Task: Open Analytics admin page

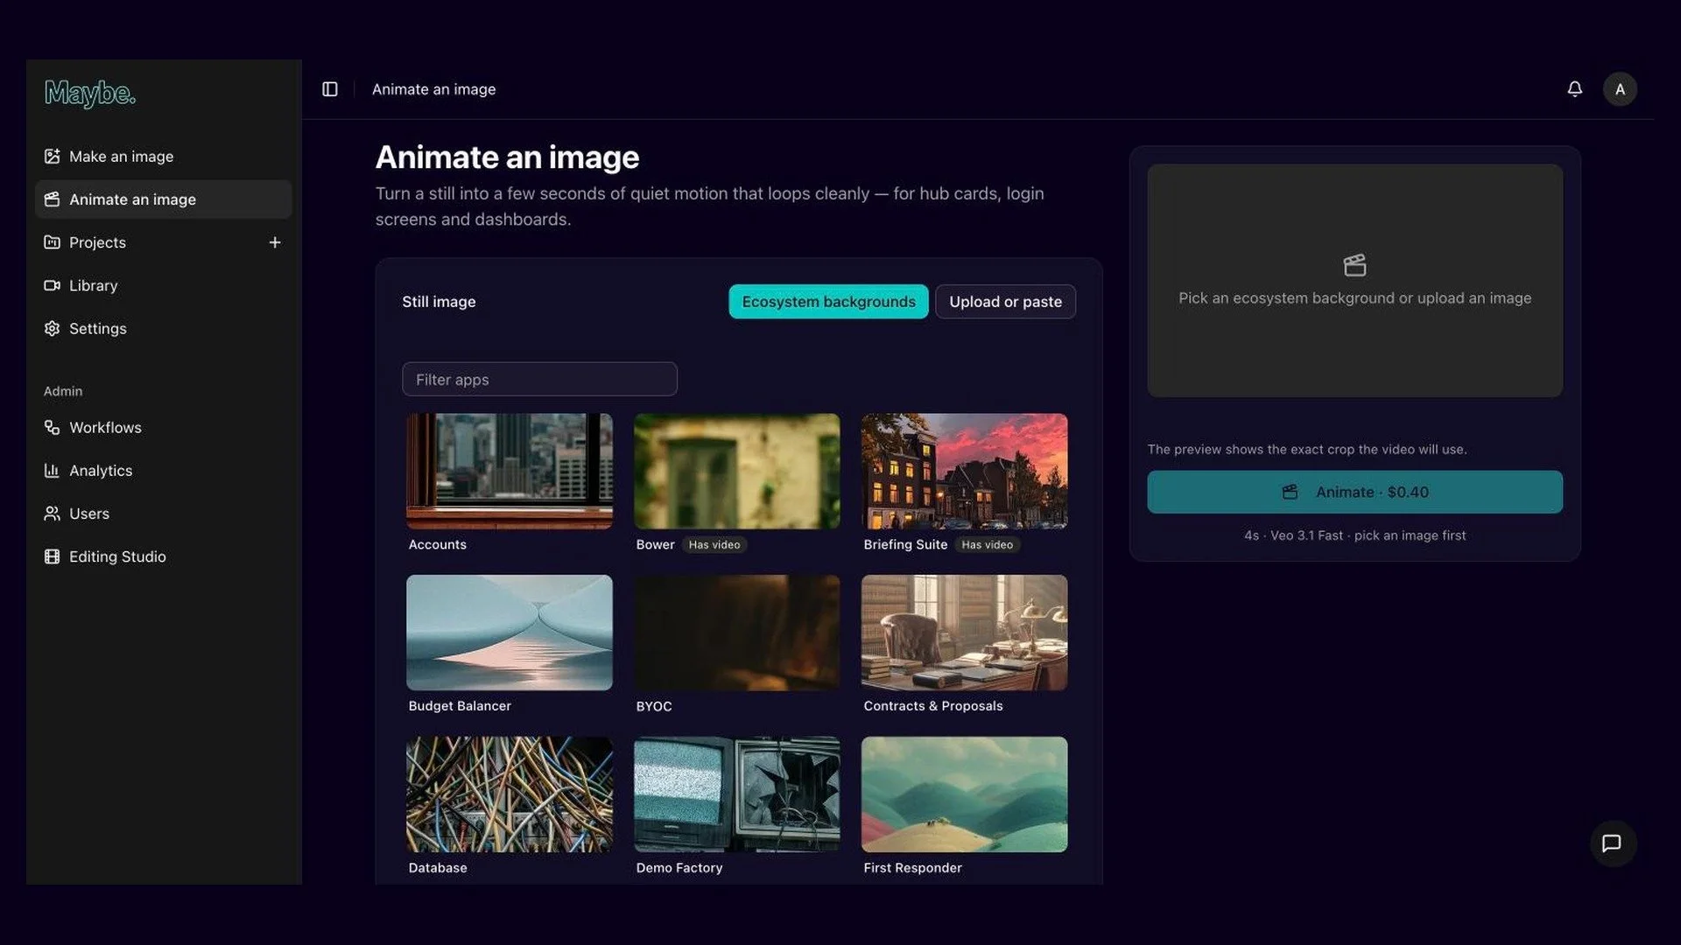Action: pyautogui.click(x=163, y=470)
